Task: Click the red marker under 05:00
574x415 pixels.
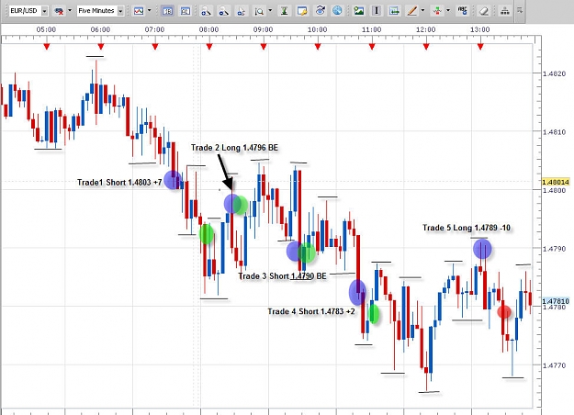Action: (x=47, y=47)
